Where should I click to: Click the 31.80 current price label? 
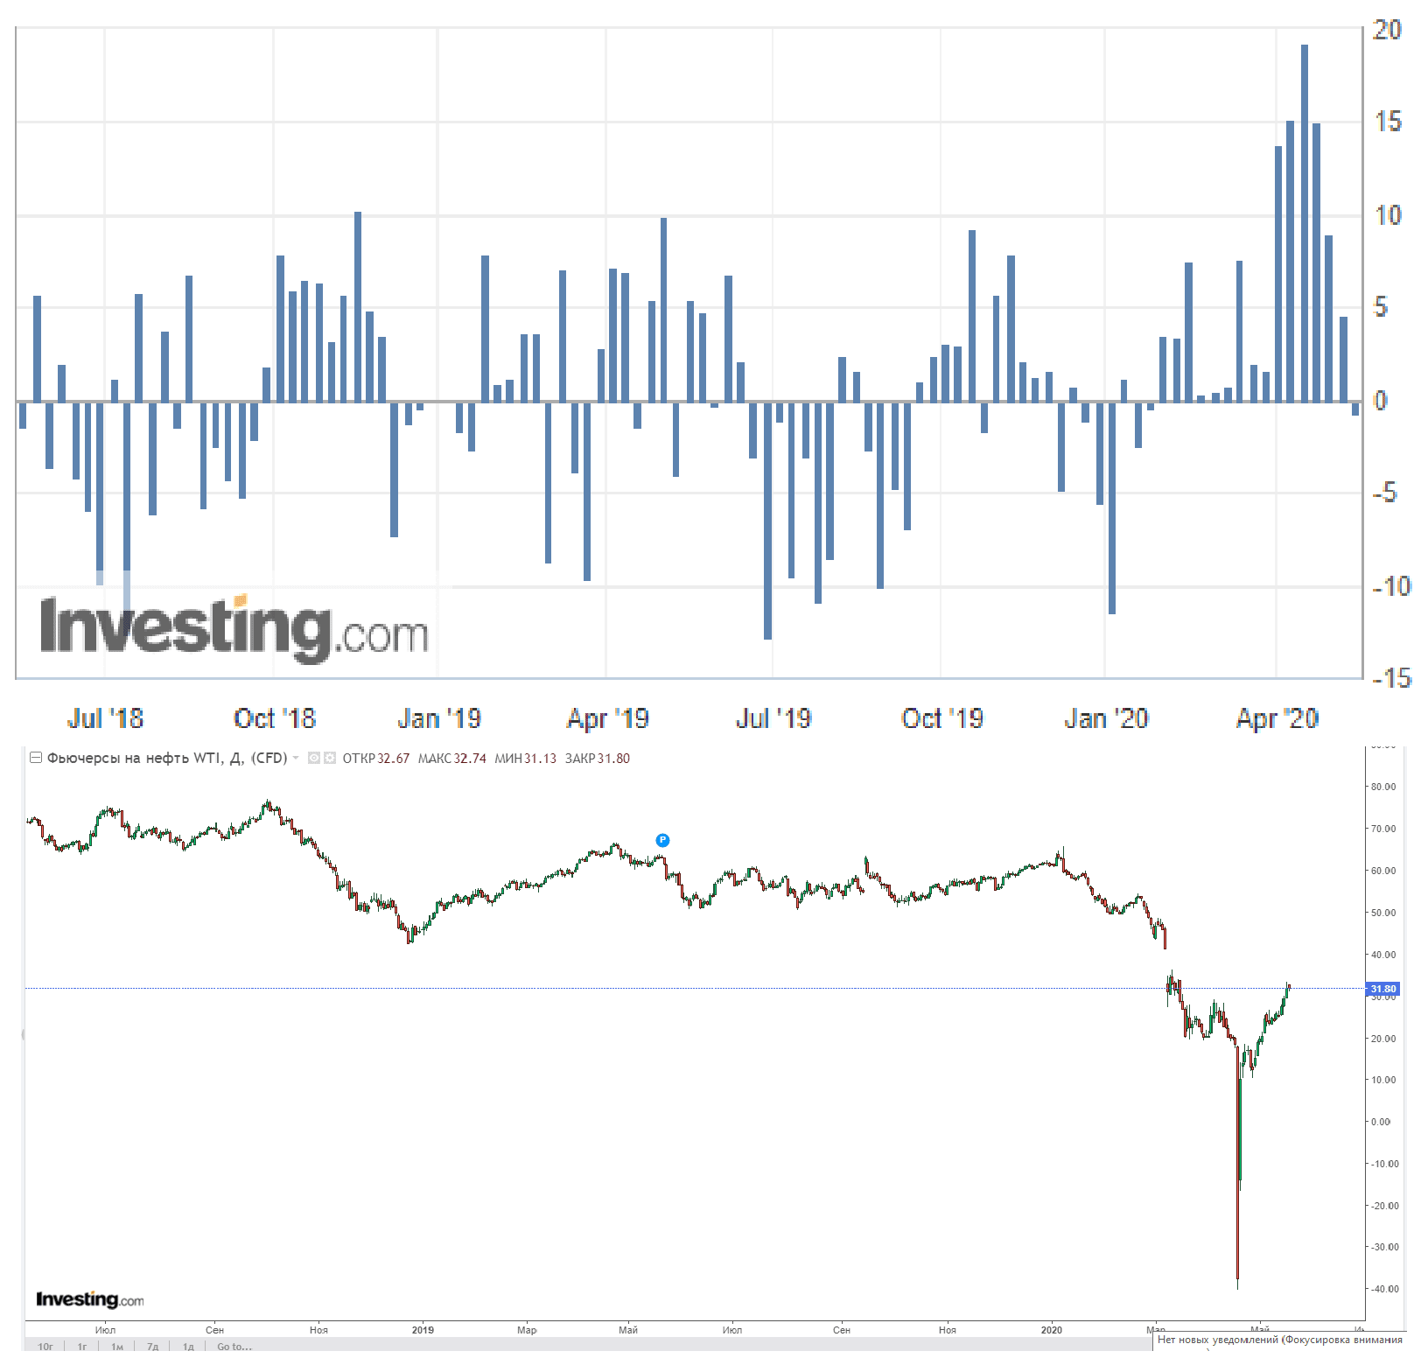click(1382, 989)
